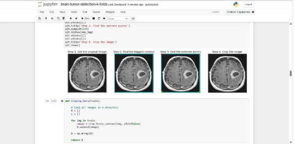Click the X = np.array(X) line
The height and width of the screenshot is (144, 294).
82,133
